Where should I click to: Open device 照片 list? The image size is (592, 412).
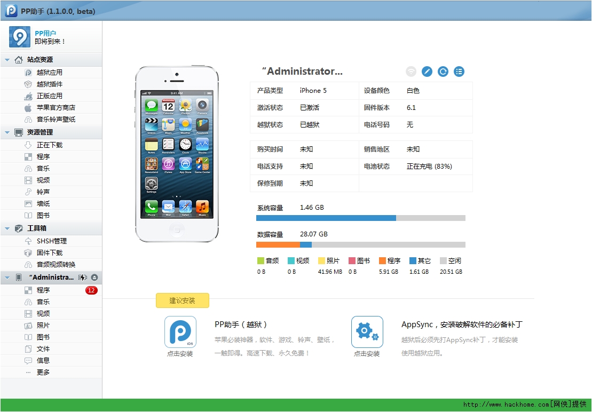[x=51, y=325]
